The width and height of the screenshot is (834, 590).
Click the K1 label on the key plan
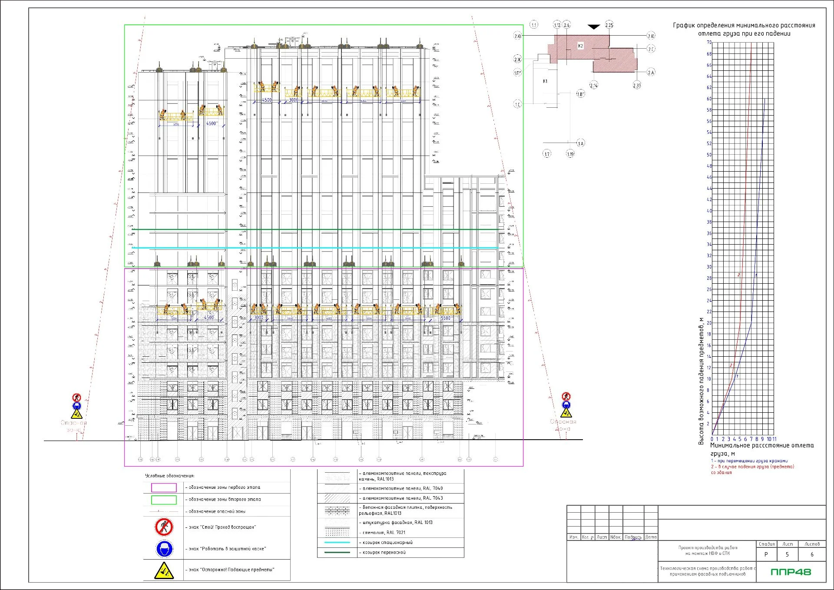click(x=545, y=81)
